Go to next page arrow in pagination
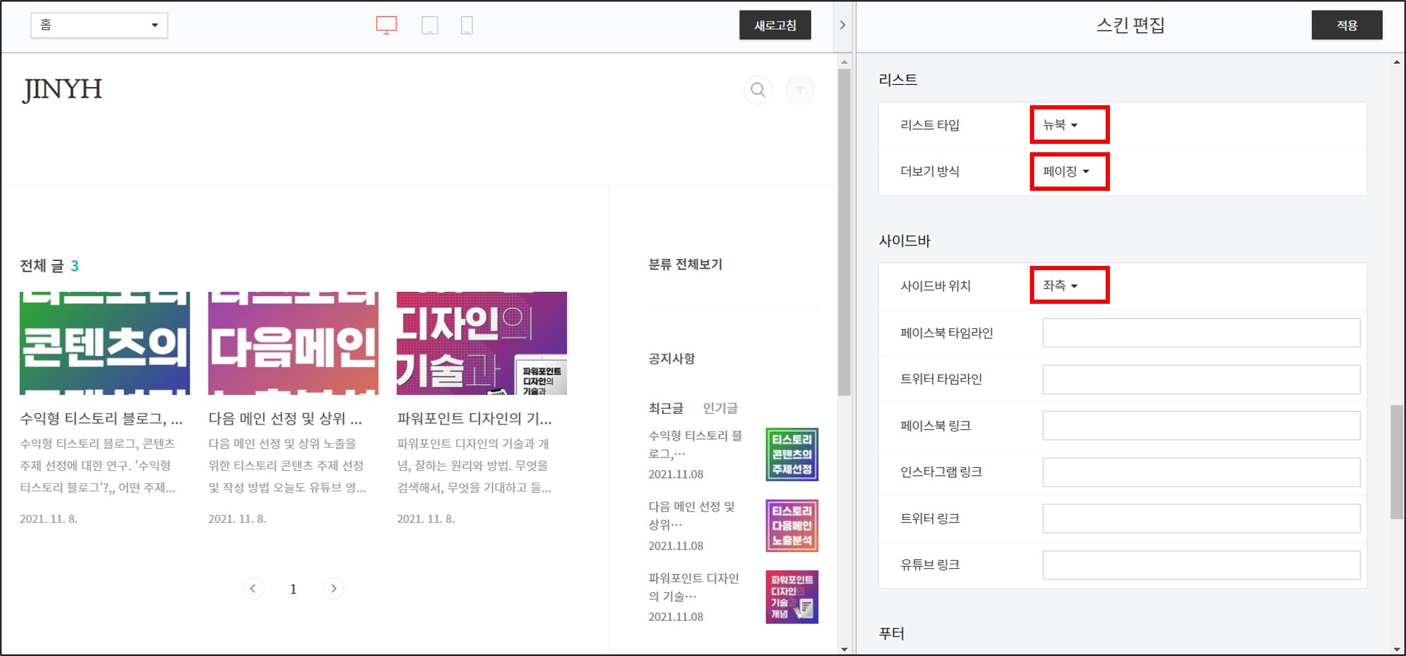Screen dimensions: 1406x656 (333, 589)
